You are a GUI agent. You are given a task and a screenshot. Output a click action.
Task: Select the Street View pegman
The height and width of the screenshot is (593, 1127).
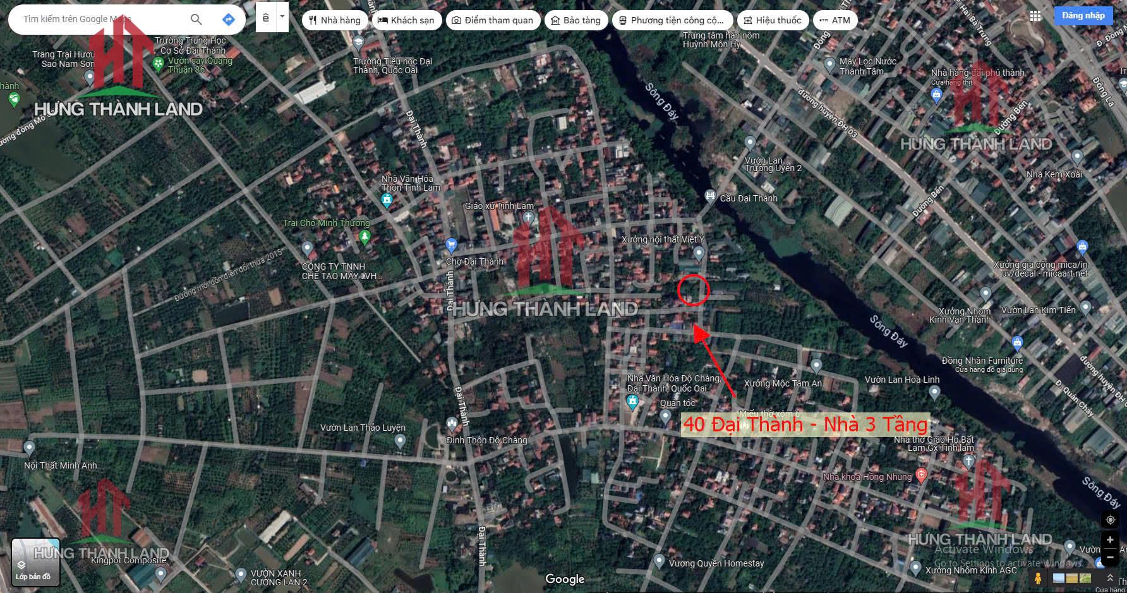(1037, 578)
